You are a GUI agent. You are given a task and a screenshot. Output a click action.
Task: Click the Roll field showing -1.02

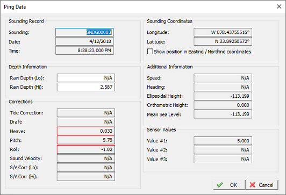(86, 149)
